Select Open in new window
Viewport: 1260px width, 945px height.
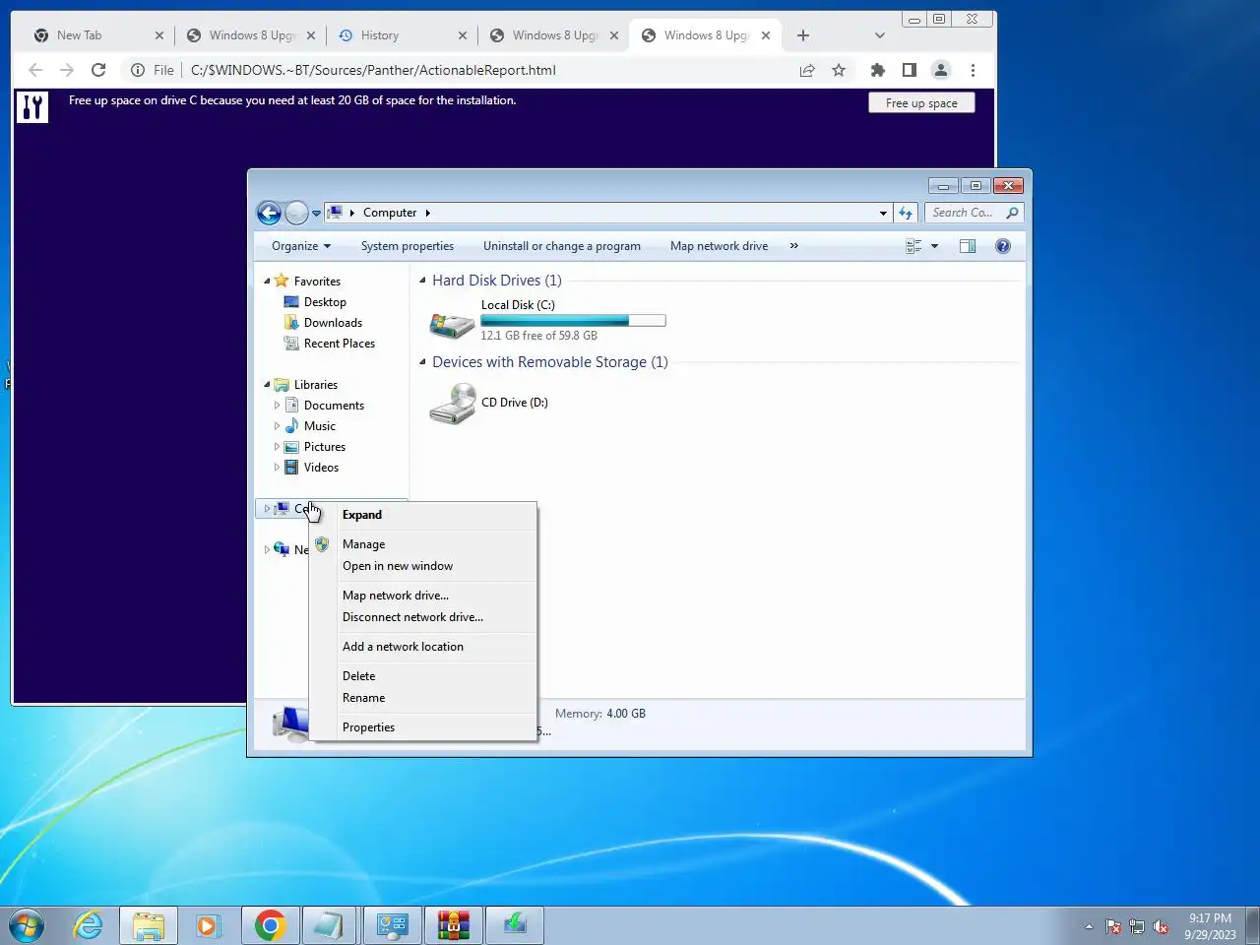click(423, 566)
